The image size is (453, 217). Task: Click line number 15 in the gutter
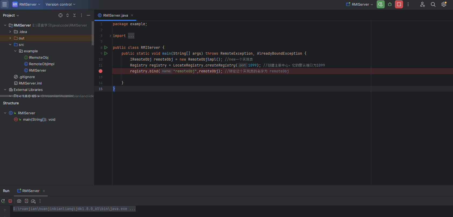pos(101,89)
